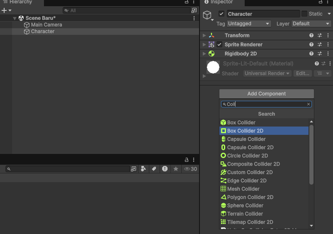The height and width of the screenshot is (234, 333).
Task: Disable the Sprite Renderer checkbox
Action: click(219, 45)
